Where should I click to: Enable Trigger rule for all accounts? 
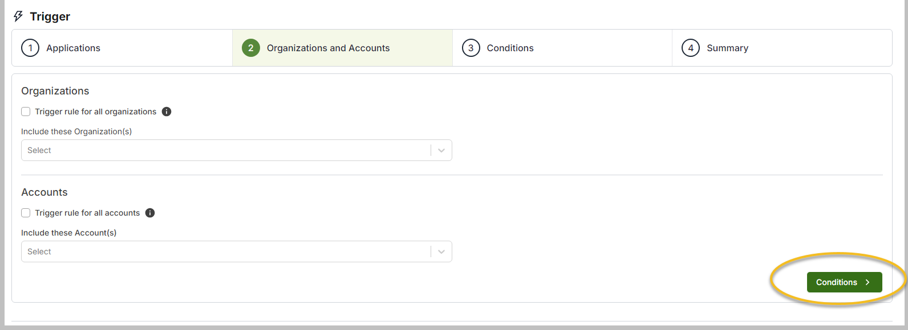(26, 213)
